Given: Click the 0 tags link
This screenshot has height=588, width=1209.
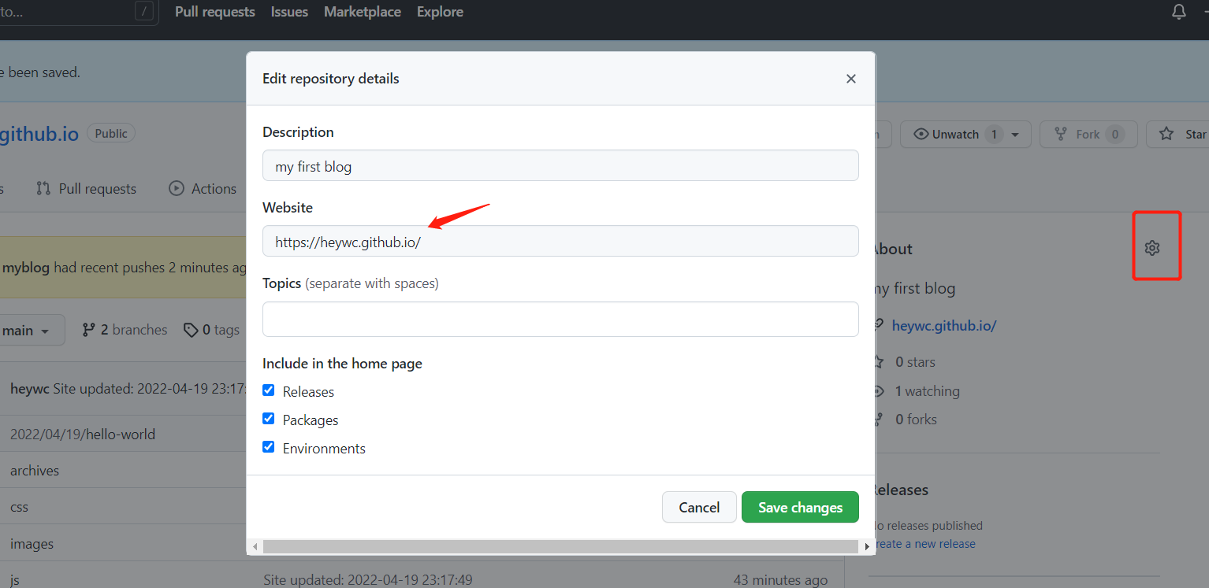Looking at the screenshot, I should click(212, 330).
